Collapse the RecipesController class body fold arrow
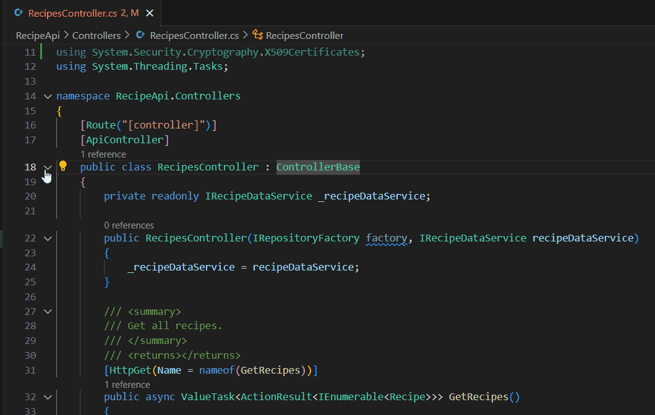 click(x=48, y=167)
